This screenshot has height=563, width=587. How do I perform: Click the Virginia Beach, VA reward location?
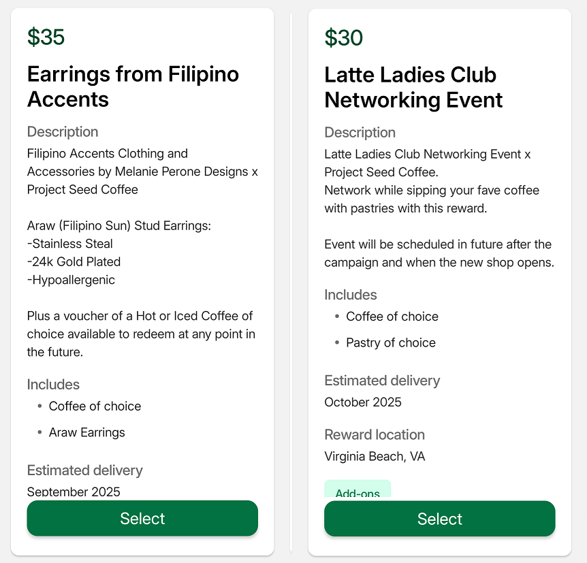[375, 456]
